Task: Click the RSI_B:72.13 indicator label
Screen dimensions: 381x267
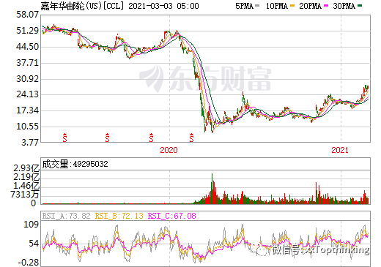Action: click(119, 216)
